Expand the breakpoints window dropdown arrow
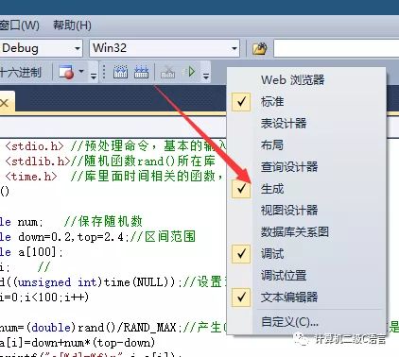Screen dimensions: 399x357 tap(81, 72)
